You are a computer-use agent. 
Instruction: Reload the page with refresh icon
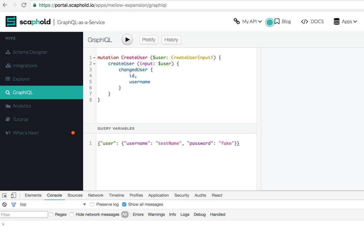pyautogui.click(x=24, y=5)
